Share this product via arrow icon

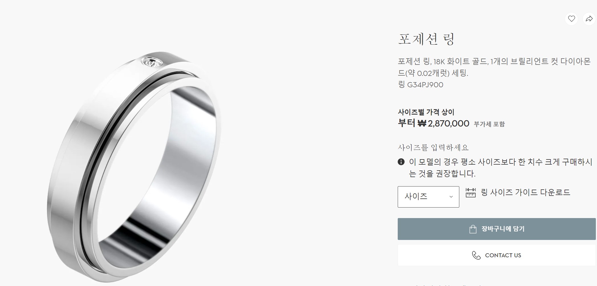[589, 19]
